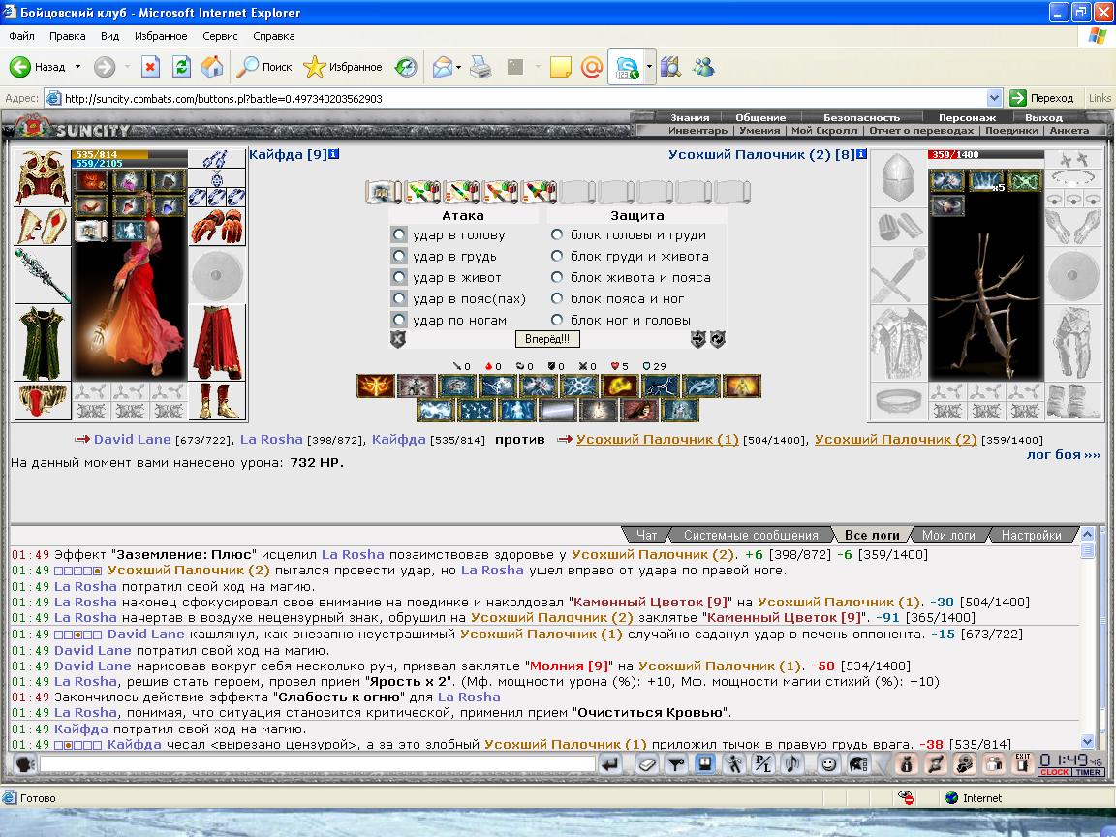
Task: Open the browser Home page icon
Action: point(212,67)
